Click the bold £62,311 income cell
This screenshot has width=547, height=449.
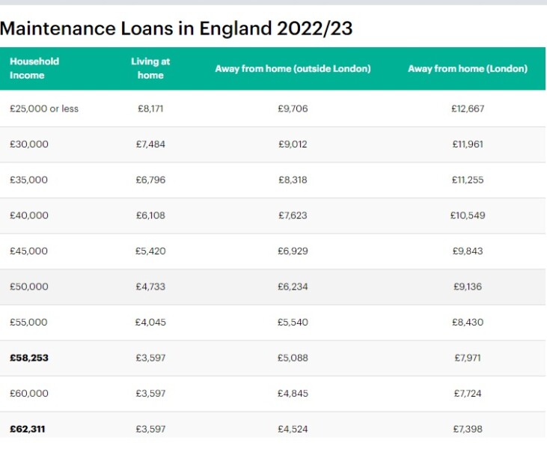[29, 429]
